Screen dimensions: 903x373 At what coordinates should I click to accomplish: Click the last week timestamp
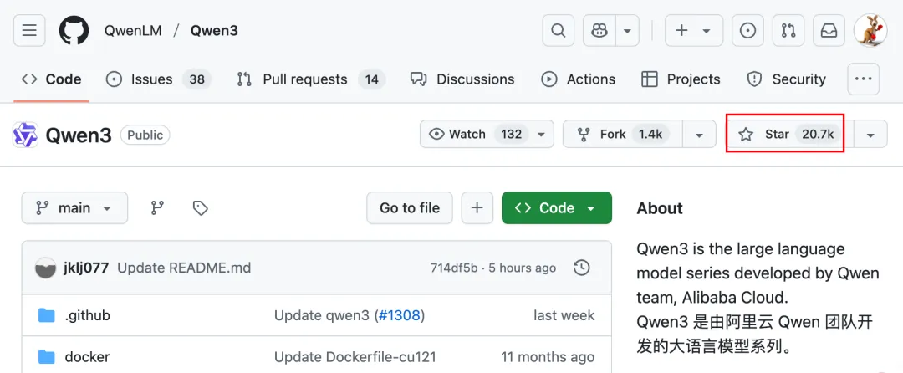coord(564,315)
